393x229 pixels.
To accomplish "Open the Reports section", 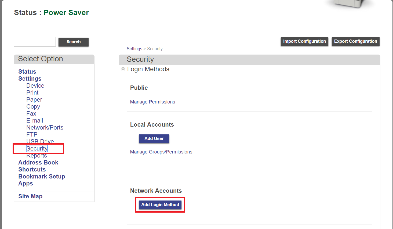I will (x=37, y=155).
